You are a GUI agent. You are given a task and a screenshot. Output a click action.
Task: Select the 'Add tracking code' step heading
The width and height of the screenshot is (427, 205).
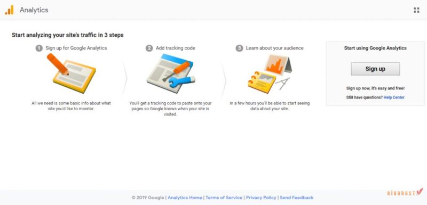click(176, 48)
